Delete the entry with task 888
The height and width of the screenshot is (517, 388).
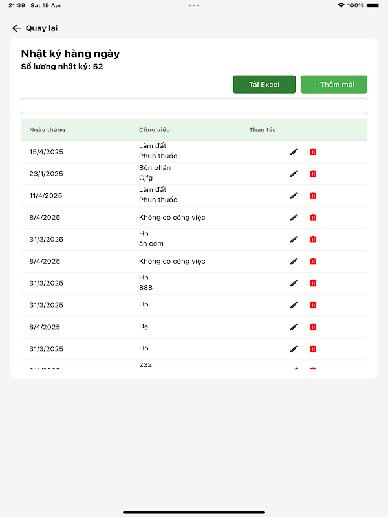(x=313, y=283)
